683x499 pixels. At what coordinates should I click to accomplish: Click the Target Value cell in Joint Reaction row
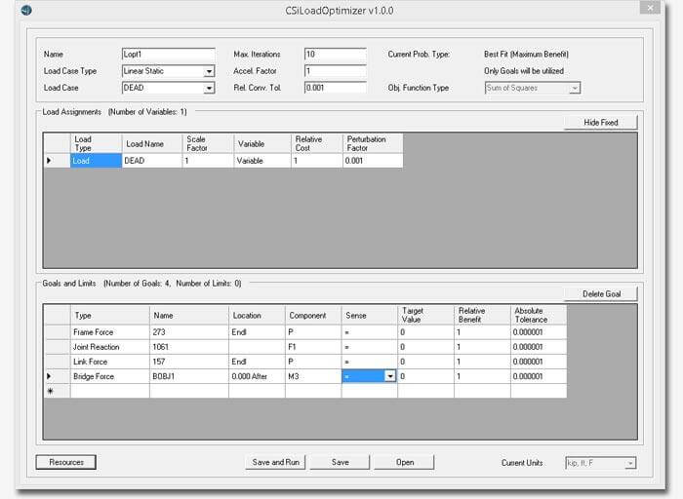[x=426, y=347]
